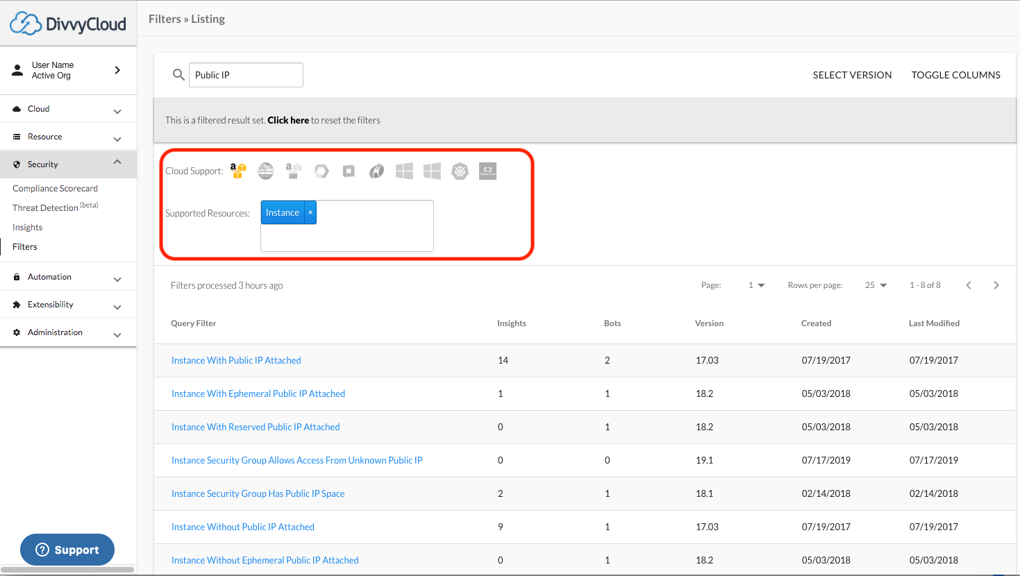Expand the Cloud sidebar section

point(68,109)
